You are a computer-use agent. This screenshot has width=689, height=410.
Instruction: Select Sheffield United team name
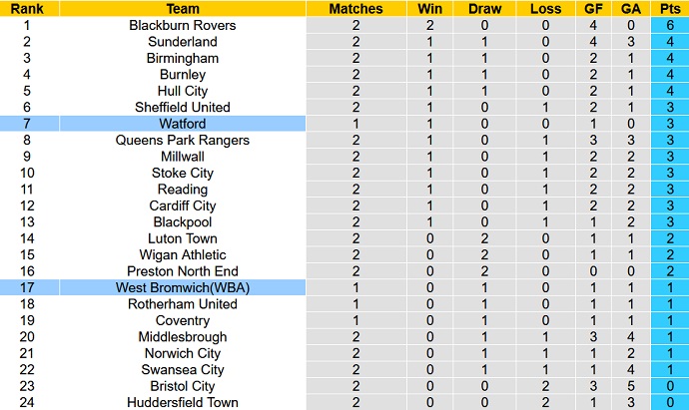[x=183, y=107]
